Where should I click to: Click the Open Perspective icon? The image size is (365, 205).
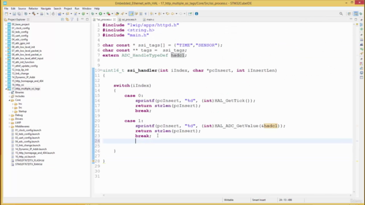point(349,14)
